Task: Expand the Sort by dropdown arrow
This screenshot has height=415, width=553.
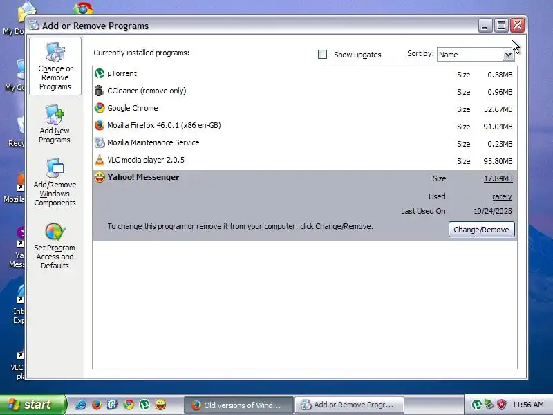Action: click(508, 55)
